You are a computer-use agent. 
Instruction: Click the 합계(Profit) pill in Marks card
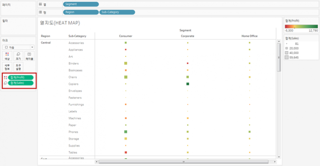point(20,77)
